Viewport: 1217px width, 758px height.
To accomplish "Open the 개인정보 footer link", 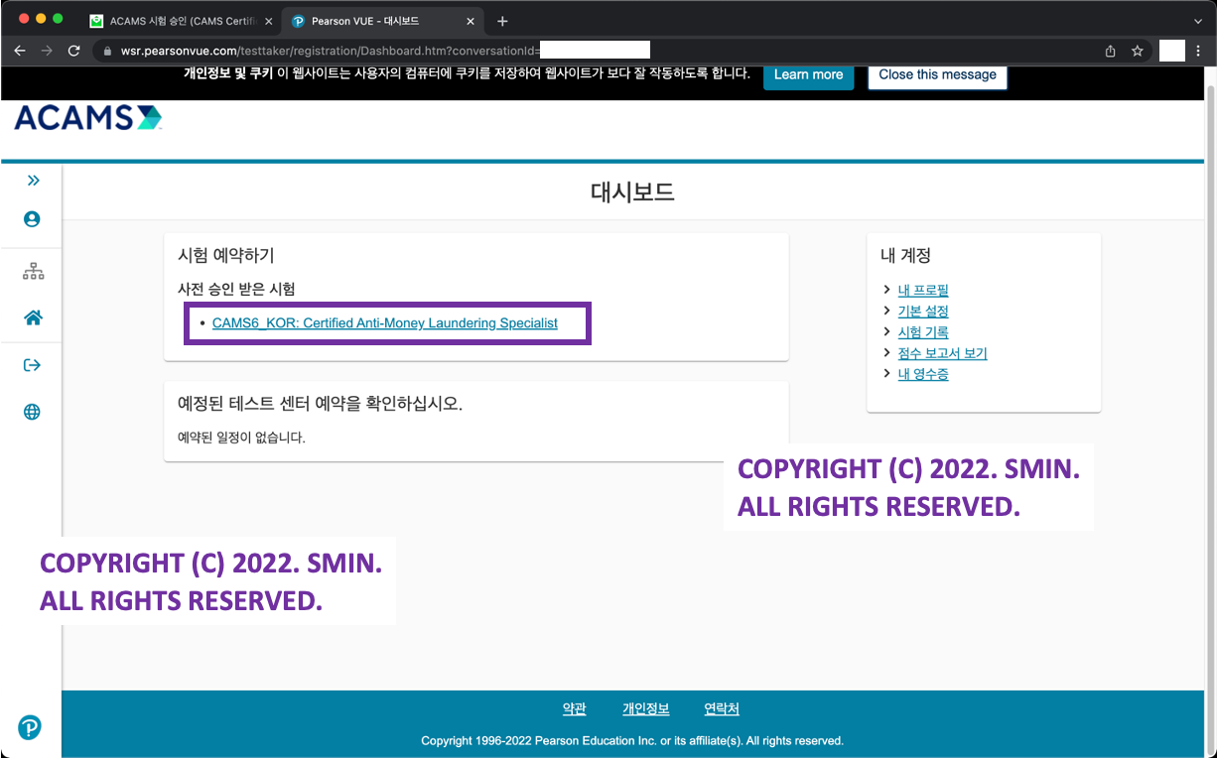I will [x=645, y=709].
